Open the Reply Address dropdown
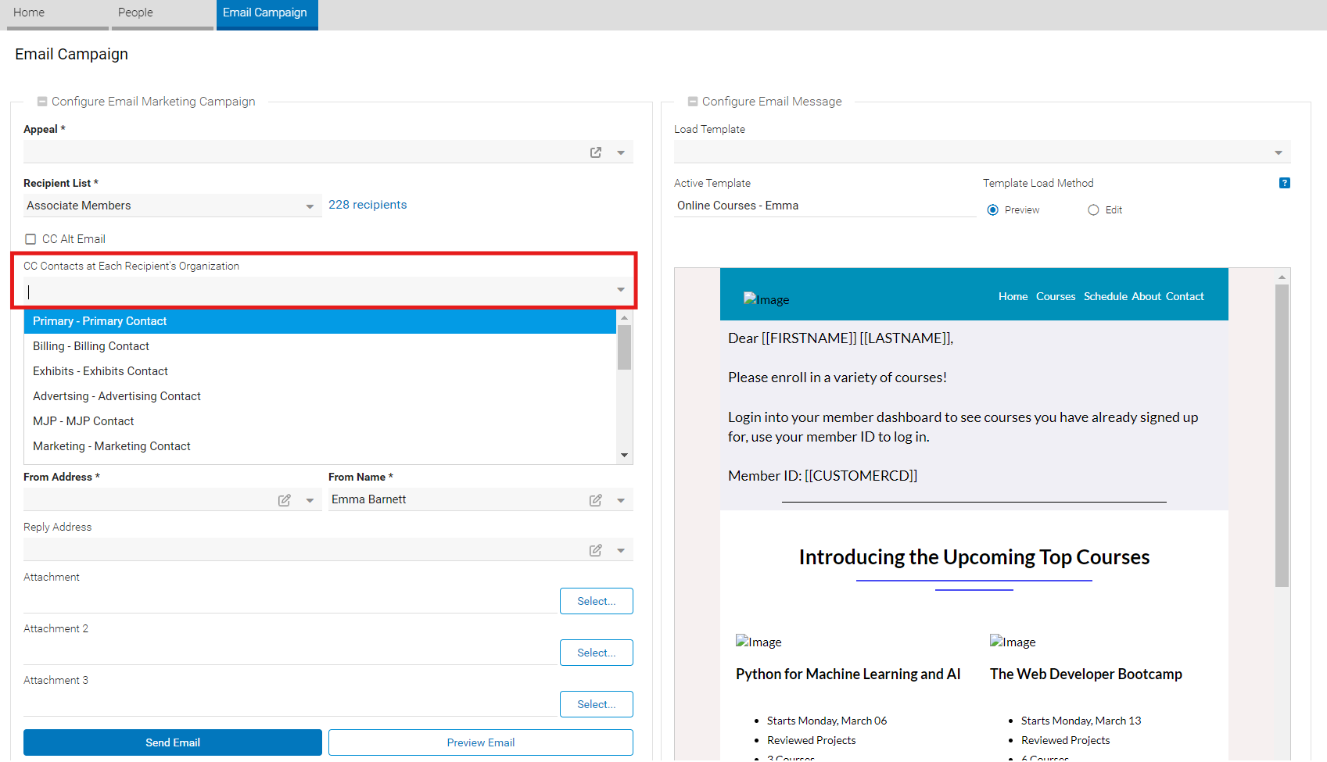The height and width of the screenshot is (762, 1327). [x=621, y=550]
